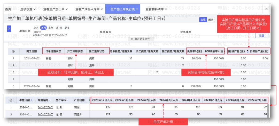This screenshot has width=279, height=126.
Task: Click the sort arrows beside 日实际产量(主)
Action: (x=248, y=51)
